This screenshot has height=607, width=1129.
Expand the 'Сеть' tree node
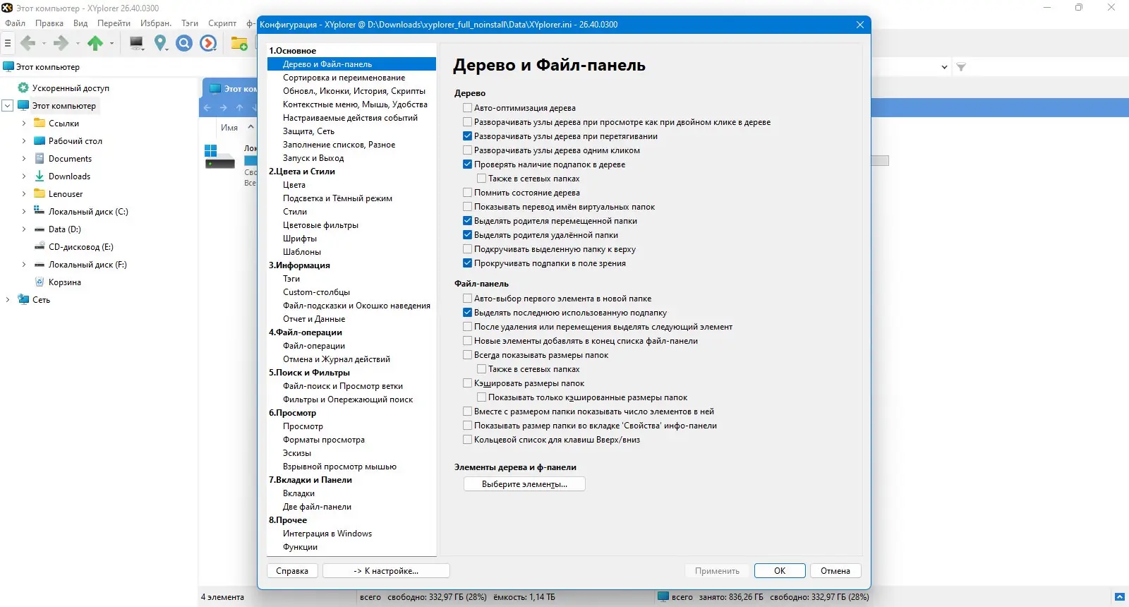click(8, 300)
